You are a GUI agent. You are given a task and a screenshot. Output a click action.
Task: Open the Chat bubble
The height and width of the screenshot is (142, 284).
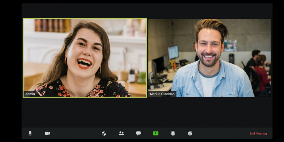(x=138, y=133)
